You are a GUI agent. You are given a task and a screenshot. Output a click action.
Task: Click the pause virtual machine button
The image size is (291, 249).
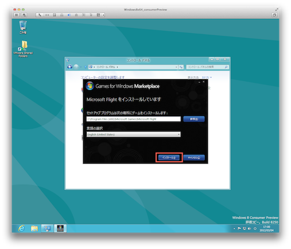click(17, 15)
